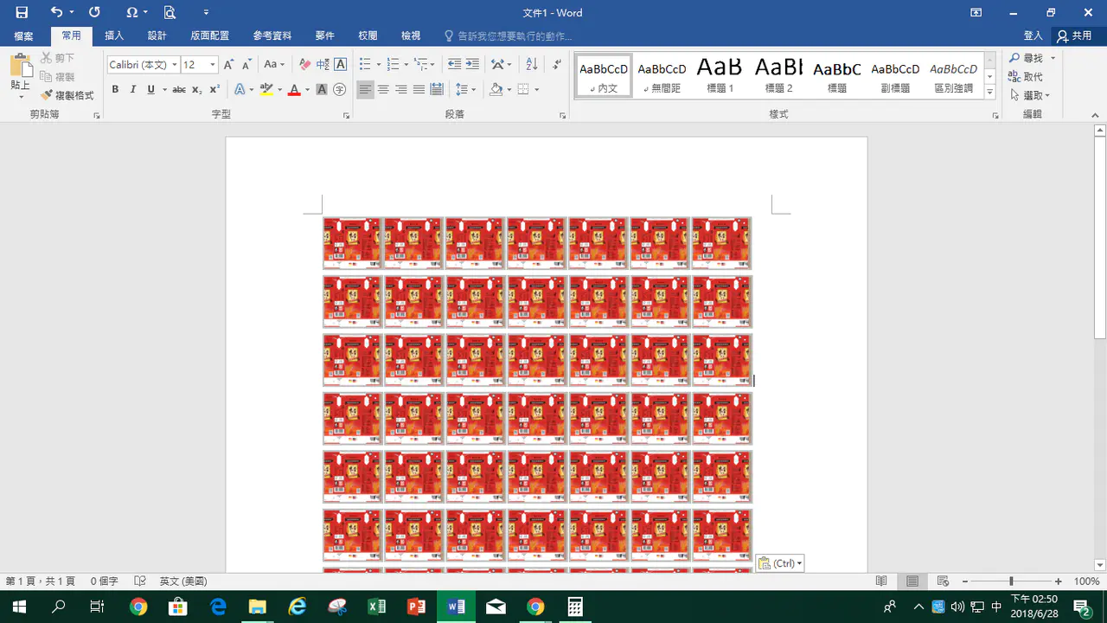Apply the 無間距 no spacing style
The image size is (1107, 623).
coord(662,75)
